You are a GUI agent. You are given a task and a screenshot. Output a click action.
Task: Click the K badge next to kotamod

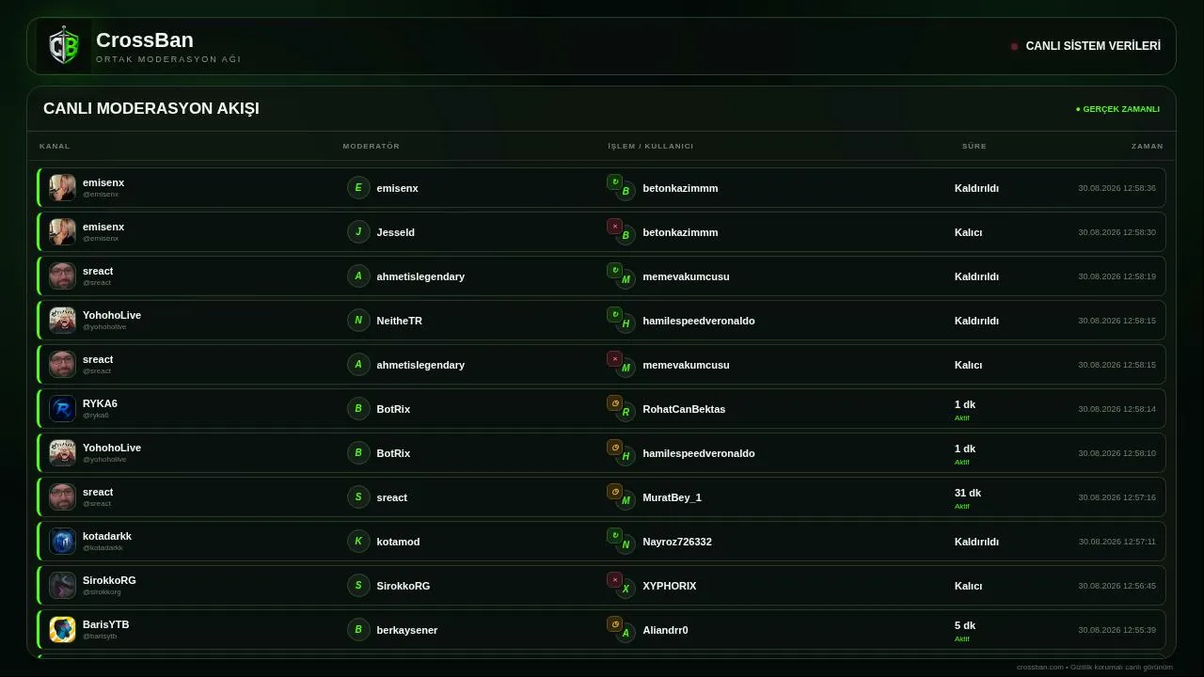click(x=358, y=542)
